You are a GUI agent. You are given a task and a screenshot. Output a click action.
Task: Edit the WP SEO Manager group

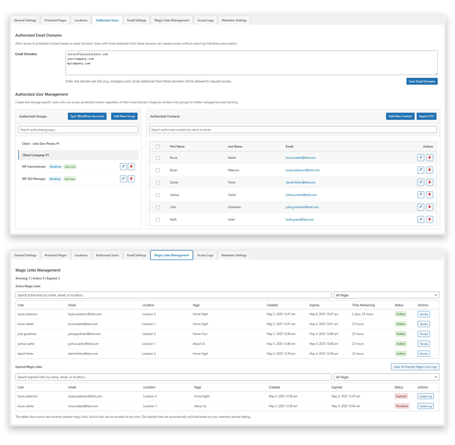(x=123, y=179)
